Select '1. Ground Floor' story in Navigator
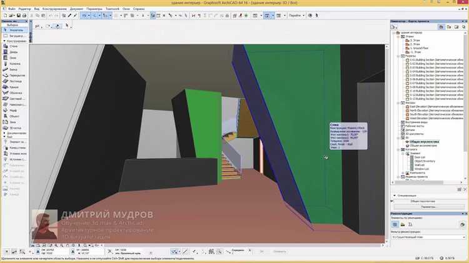The width and height of the screenshot is (469, 263). pyautogui.click(x=419, y=48)
